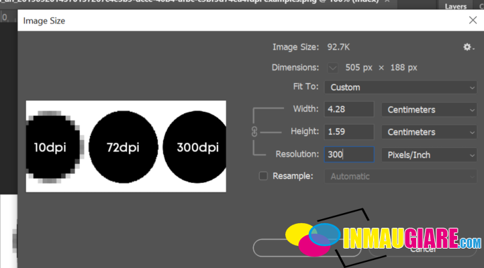The image size is (484, 268).
Task: Click the Height field showing 1.59
Action: click(348, 132)
